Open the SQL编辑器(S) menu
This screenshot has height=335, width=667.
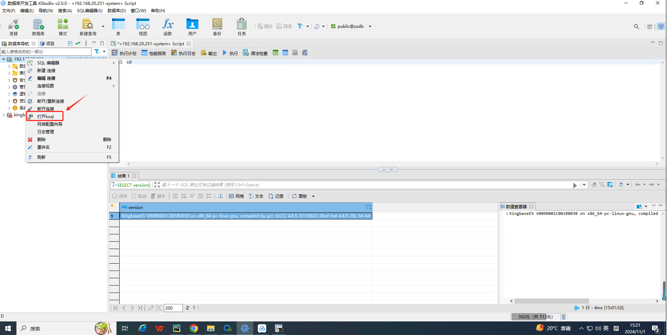pyautogui.click(x=89, y=11)
